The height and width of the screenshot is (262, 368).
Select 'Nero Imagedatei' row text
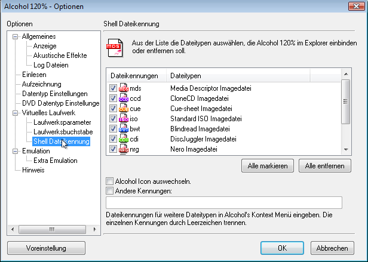click(194, 149)
